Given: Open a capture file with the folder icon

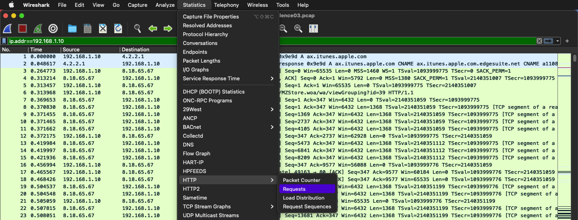Looking at the screenshot, I should (x=72, y=29).
